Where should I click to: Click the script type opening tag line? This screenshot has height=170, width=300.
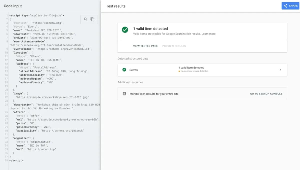37,15
